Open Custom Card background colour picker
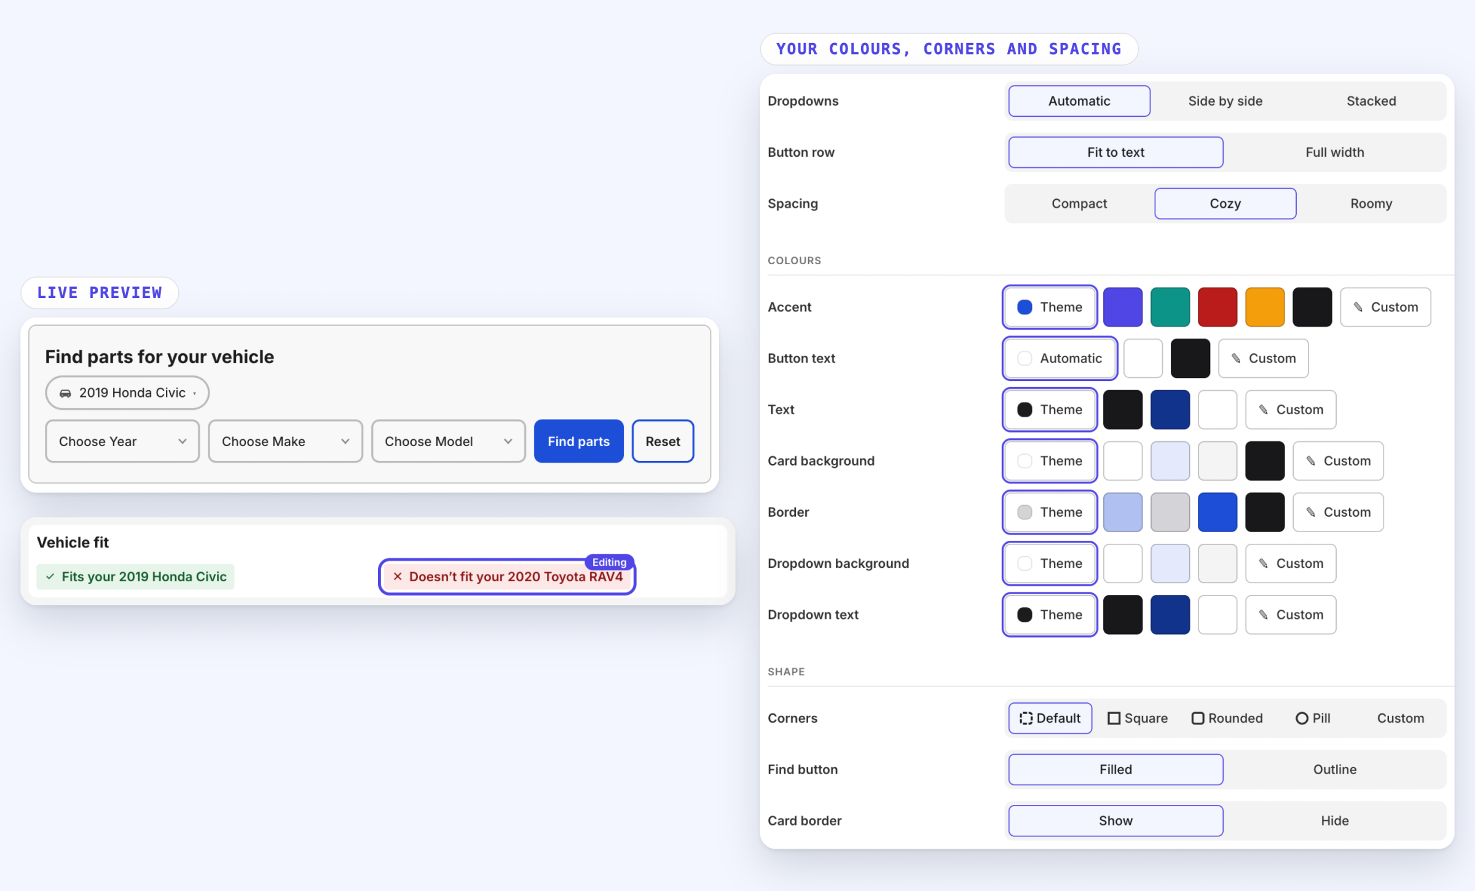 coord(1338,461)
